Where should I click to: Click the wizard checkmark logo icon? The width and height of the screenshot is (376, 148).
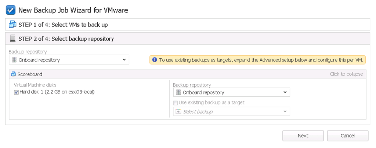11,10
